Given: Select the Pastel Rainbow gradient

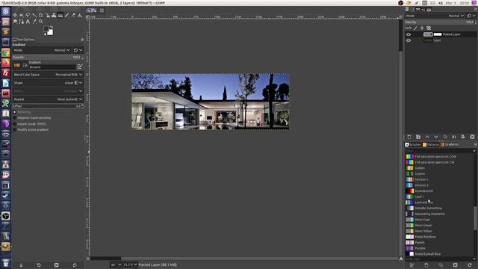Looking at the screenshot, I should pos(439,237).
